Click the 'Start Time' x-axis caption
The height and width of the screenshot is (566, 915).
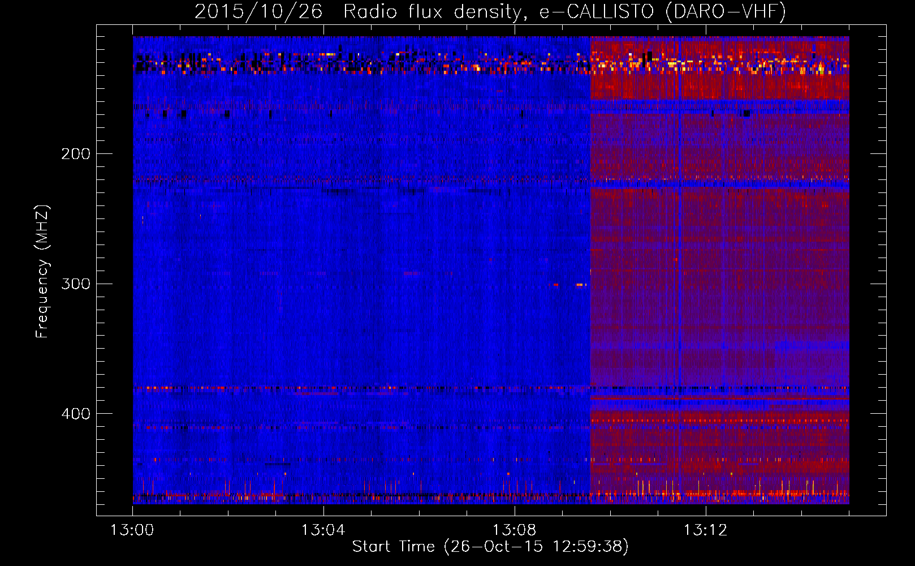point(393,546)
